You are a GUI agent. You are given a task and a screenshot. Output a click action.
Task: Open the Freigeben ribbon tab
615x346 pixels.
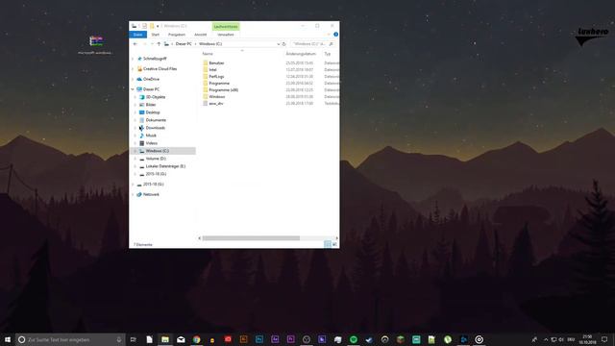coord(177,35)
